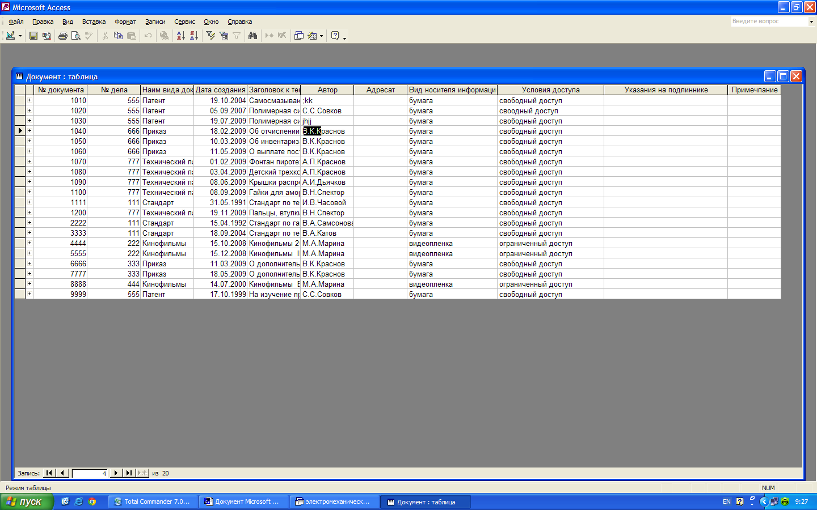817x510 pixels.
Task: Click the Design View toolbar icon
Action: point(10,36)
